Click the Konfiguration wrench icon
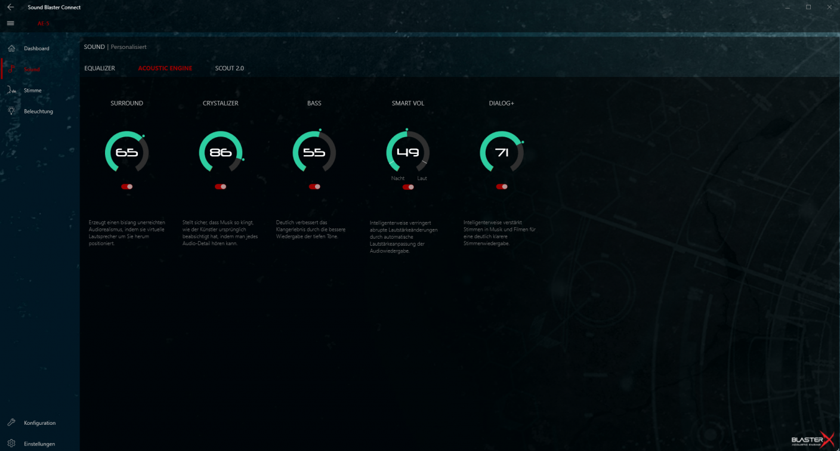Screen dimensions: 840x451 click(12, 422)
